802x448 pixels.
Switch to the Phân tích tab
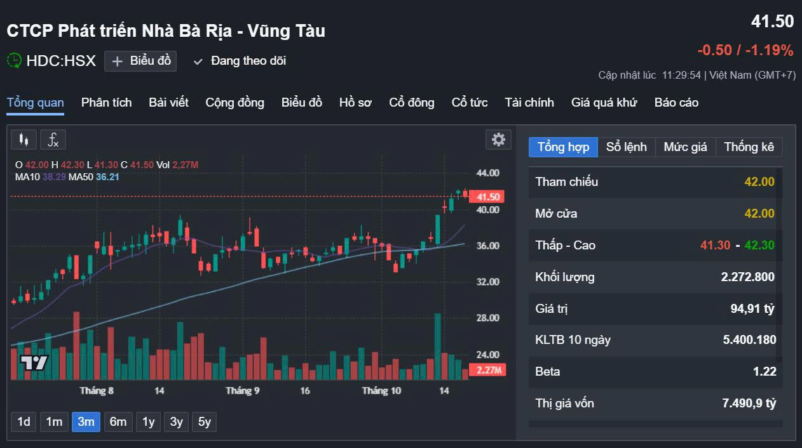click(x=106, y=103)
